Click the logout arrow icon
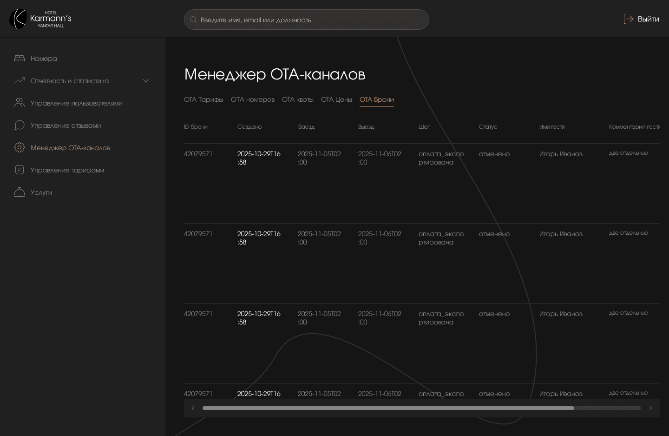Image resolution: width=669 pixels, height=436 pixels. tap(629, 19)
